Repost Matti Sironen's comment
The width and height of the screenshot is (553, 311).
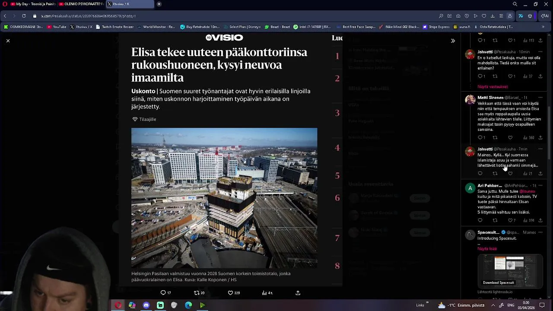click(495, 138)
